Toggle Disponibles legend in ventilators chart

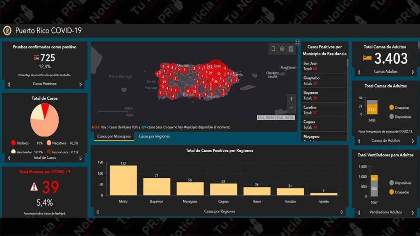(392, 183)
